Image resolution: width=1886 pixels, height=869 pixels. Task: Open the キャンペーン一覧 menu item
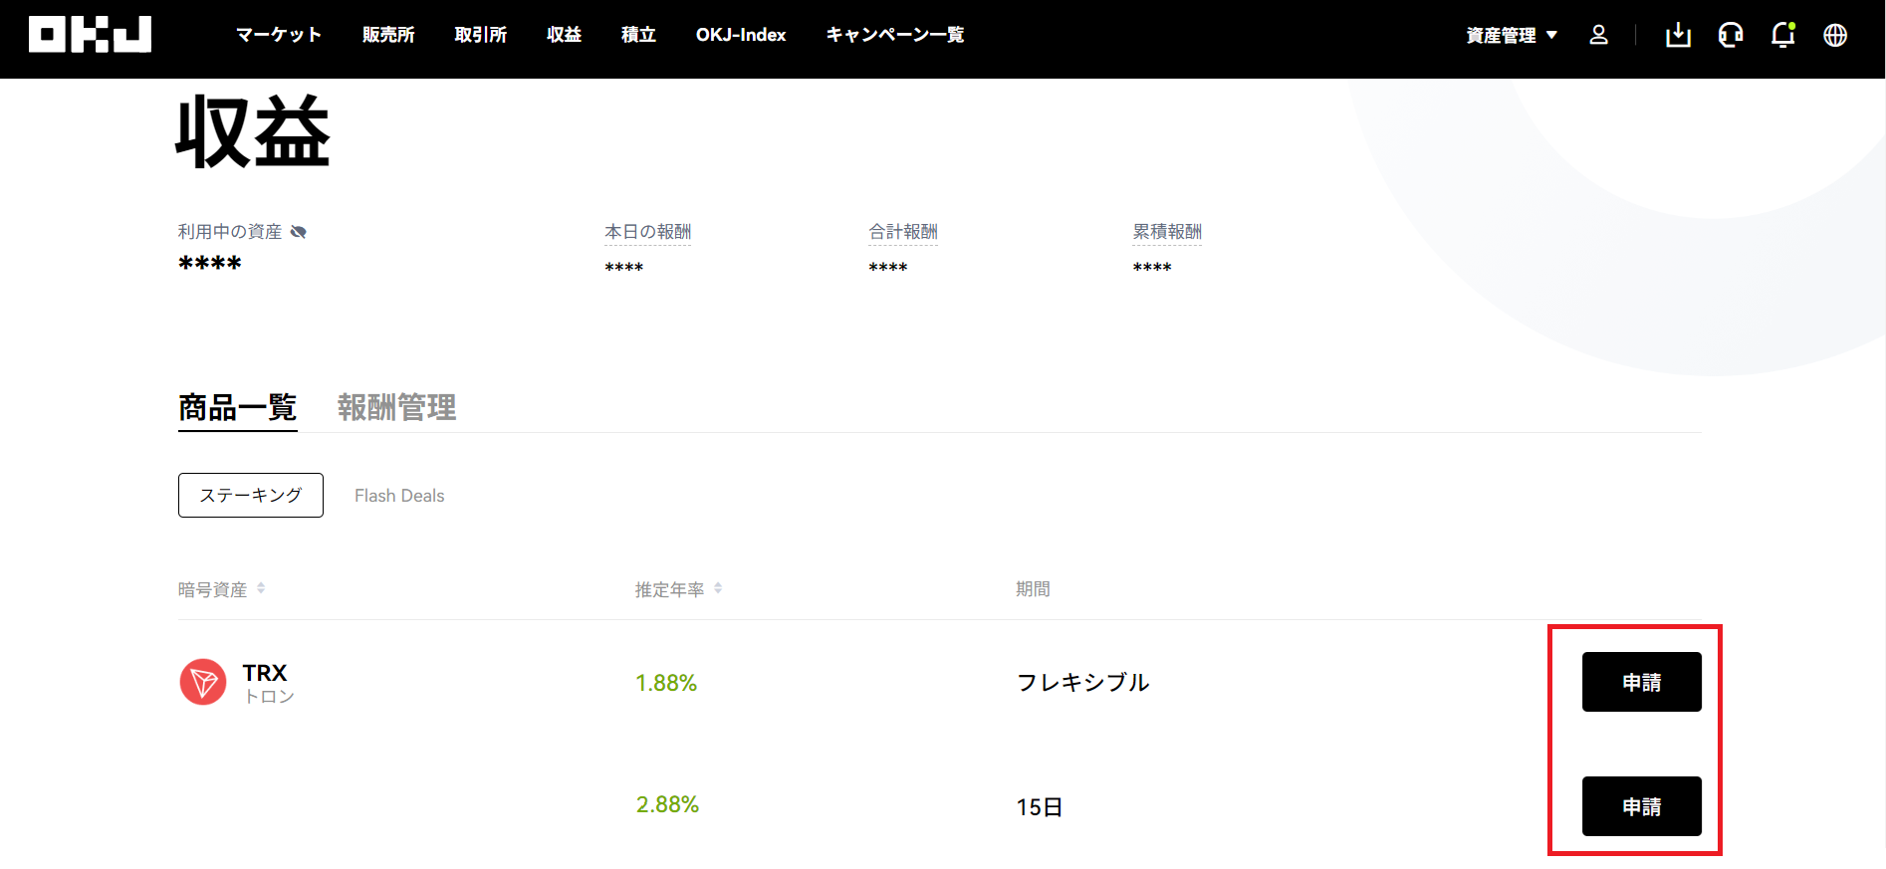(x=895, y=35)
